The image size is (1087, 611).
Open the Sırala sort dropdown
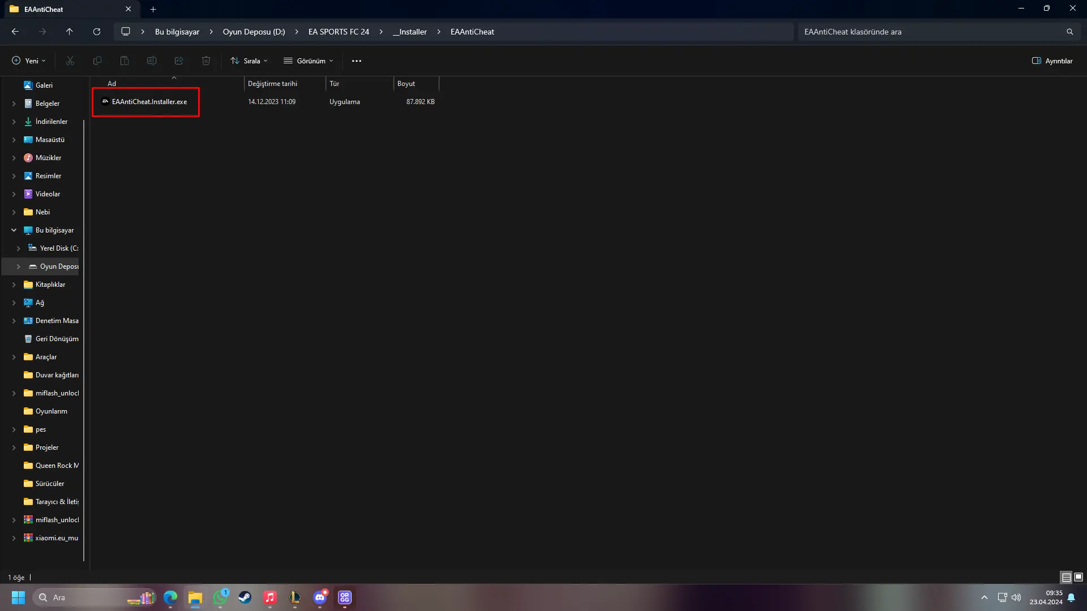(x=249, y=61)
